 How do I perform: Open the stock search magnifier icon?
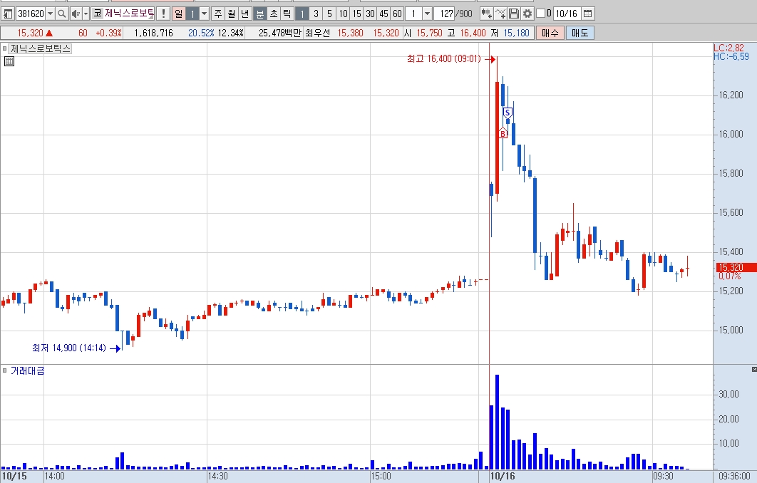pyautogui.click(x=62, y=14)
